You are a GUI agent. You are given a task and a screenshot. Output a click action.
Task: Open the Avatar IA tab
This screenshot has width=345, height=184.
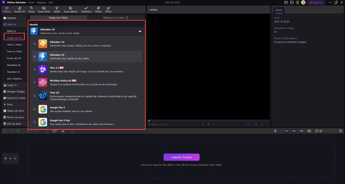pos(19,10)
